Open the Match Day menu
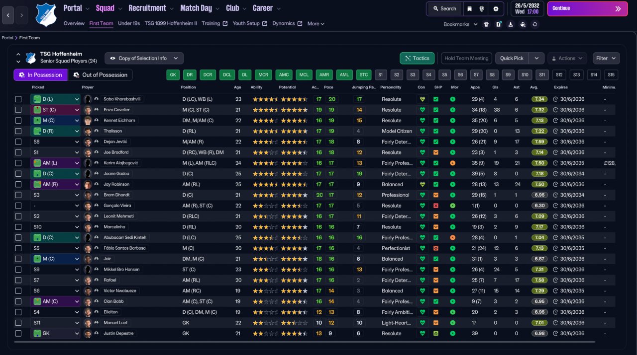The height and width of the screenshot is (355, 637). click(x=200, y=8)
